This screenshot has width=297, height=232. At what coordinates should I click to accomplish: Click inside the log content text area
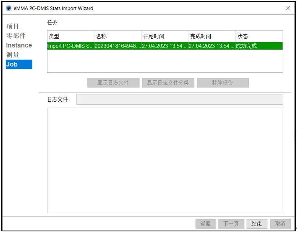click(165, 161)
